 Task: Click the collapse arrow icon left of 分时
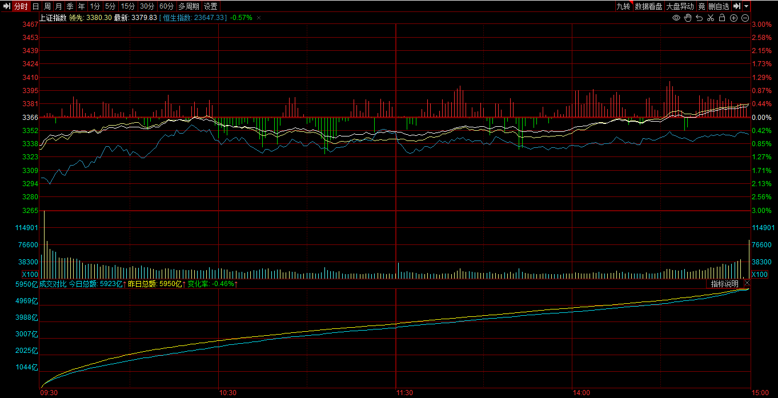tap(6, 6)
